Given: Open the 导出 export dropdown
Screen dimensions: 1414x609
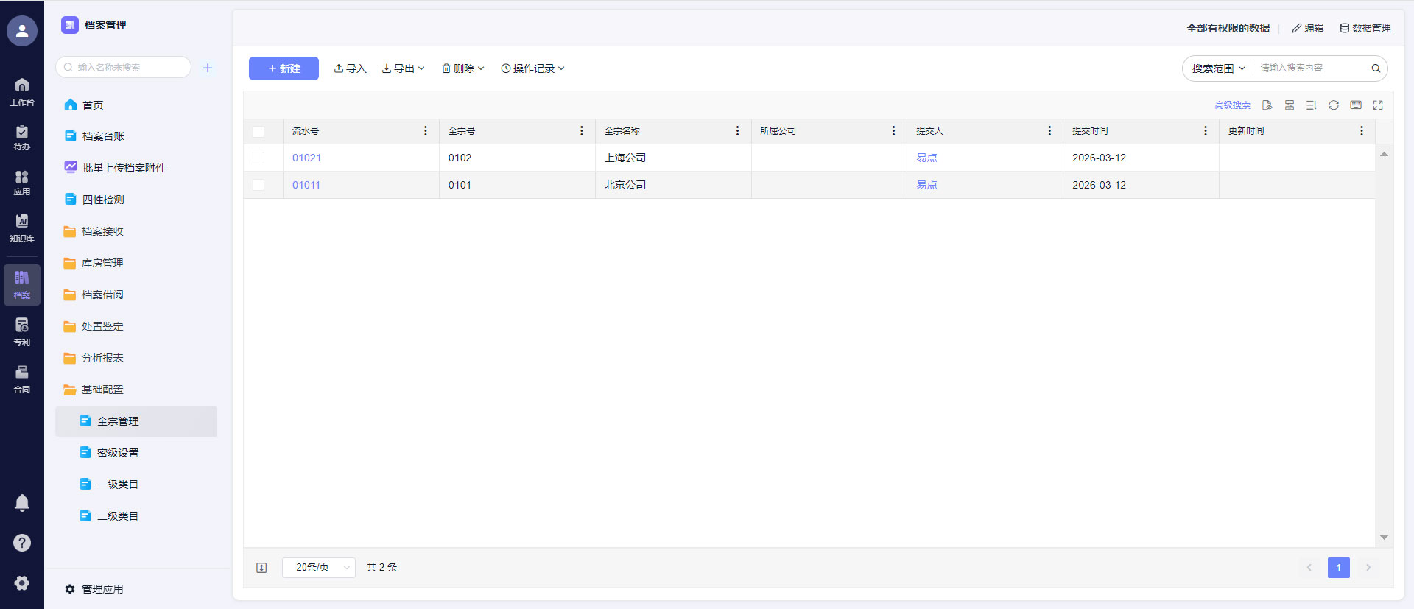Looking at the screenshot, I should click(x=403, y=68).
